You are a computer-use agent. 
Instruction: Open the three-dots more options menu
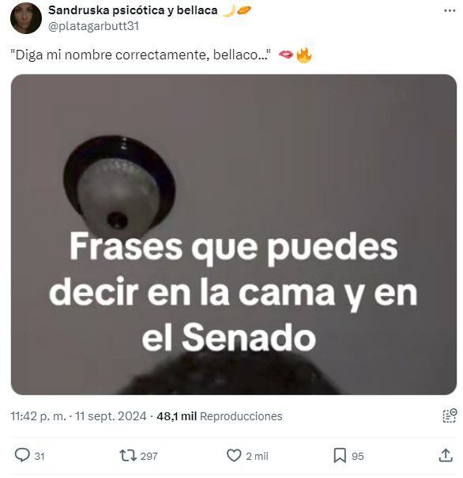(450, 10)
